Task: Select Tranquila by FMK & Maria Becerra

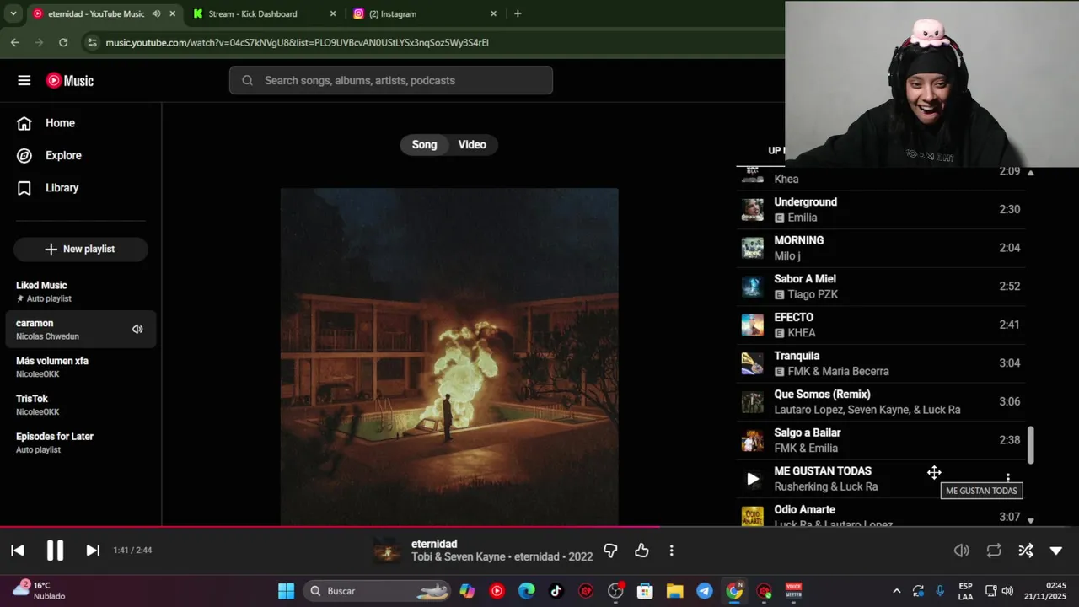Action: [881, 363]
